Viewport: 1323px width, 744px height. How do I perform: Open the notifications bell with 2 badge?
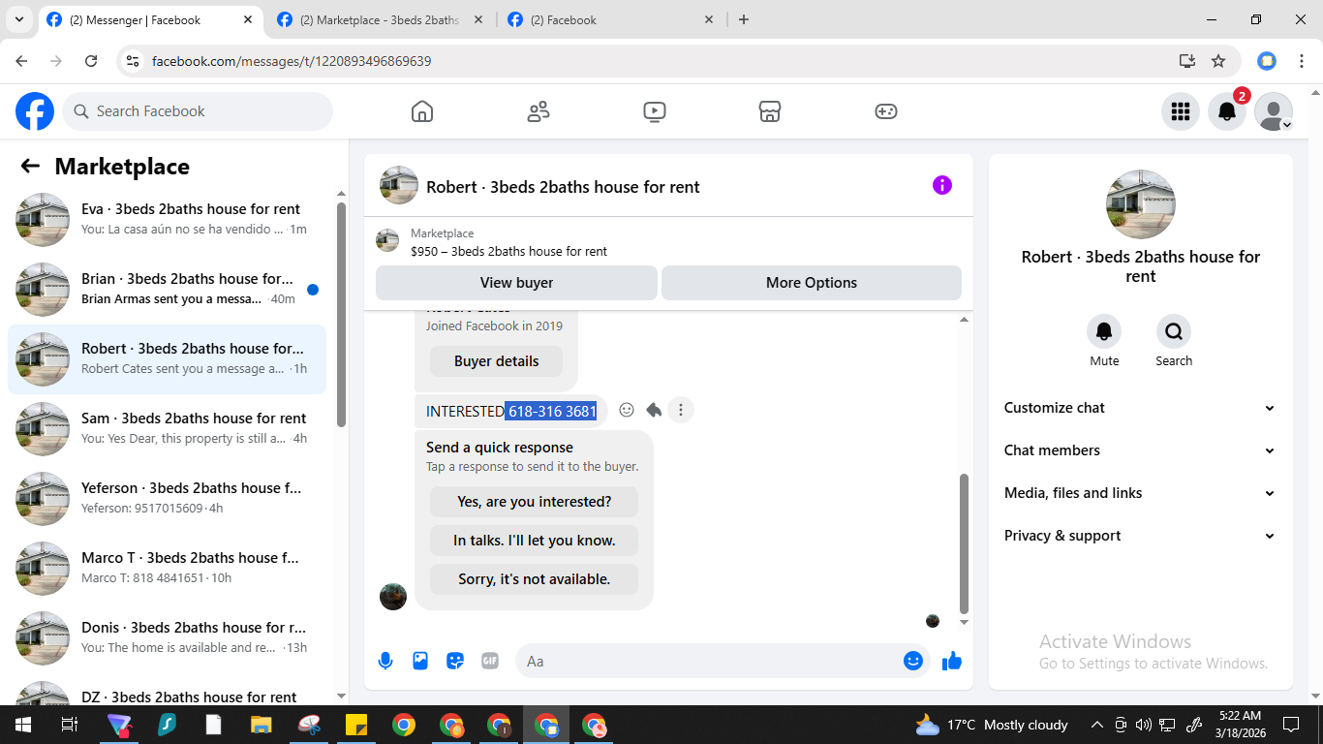tap(1227, 111)
